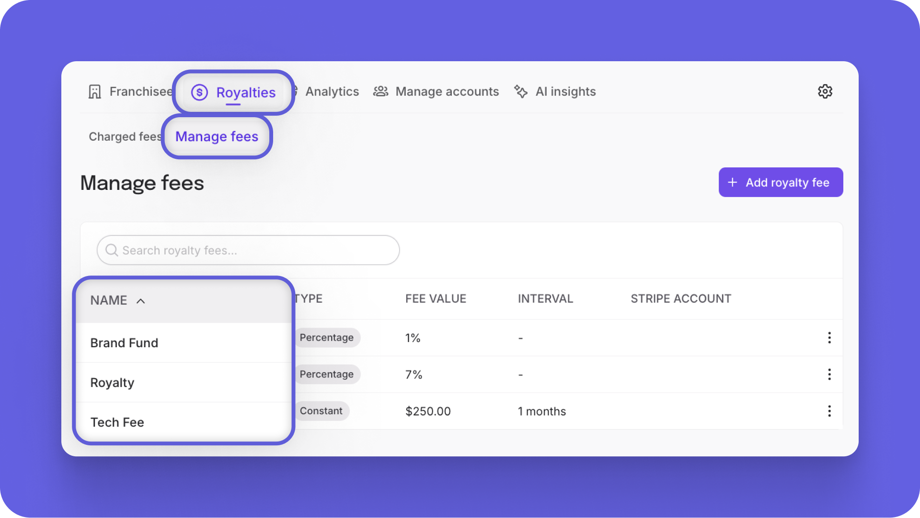Open the Brand Fund fee entry
Screen dimensions: 920x518
coord(124,343)
